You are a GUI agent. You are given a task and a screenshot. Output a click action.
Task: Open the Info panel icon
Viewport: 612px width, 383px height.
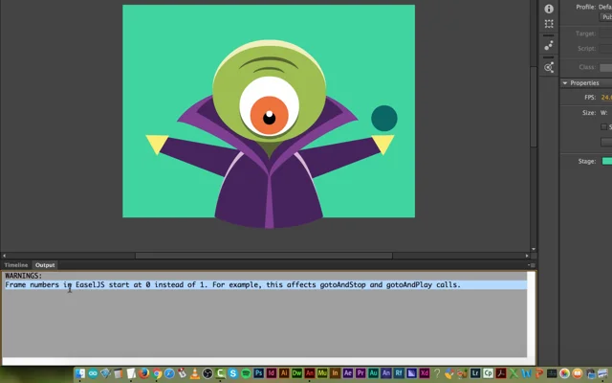coord(549,9)
